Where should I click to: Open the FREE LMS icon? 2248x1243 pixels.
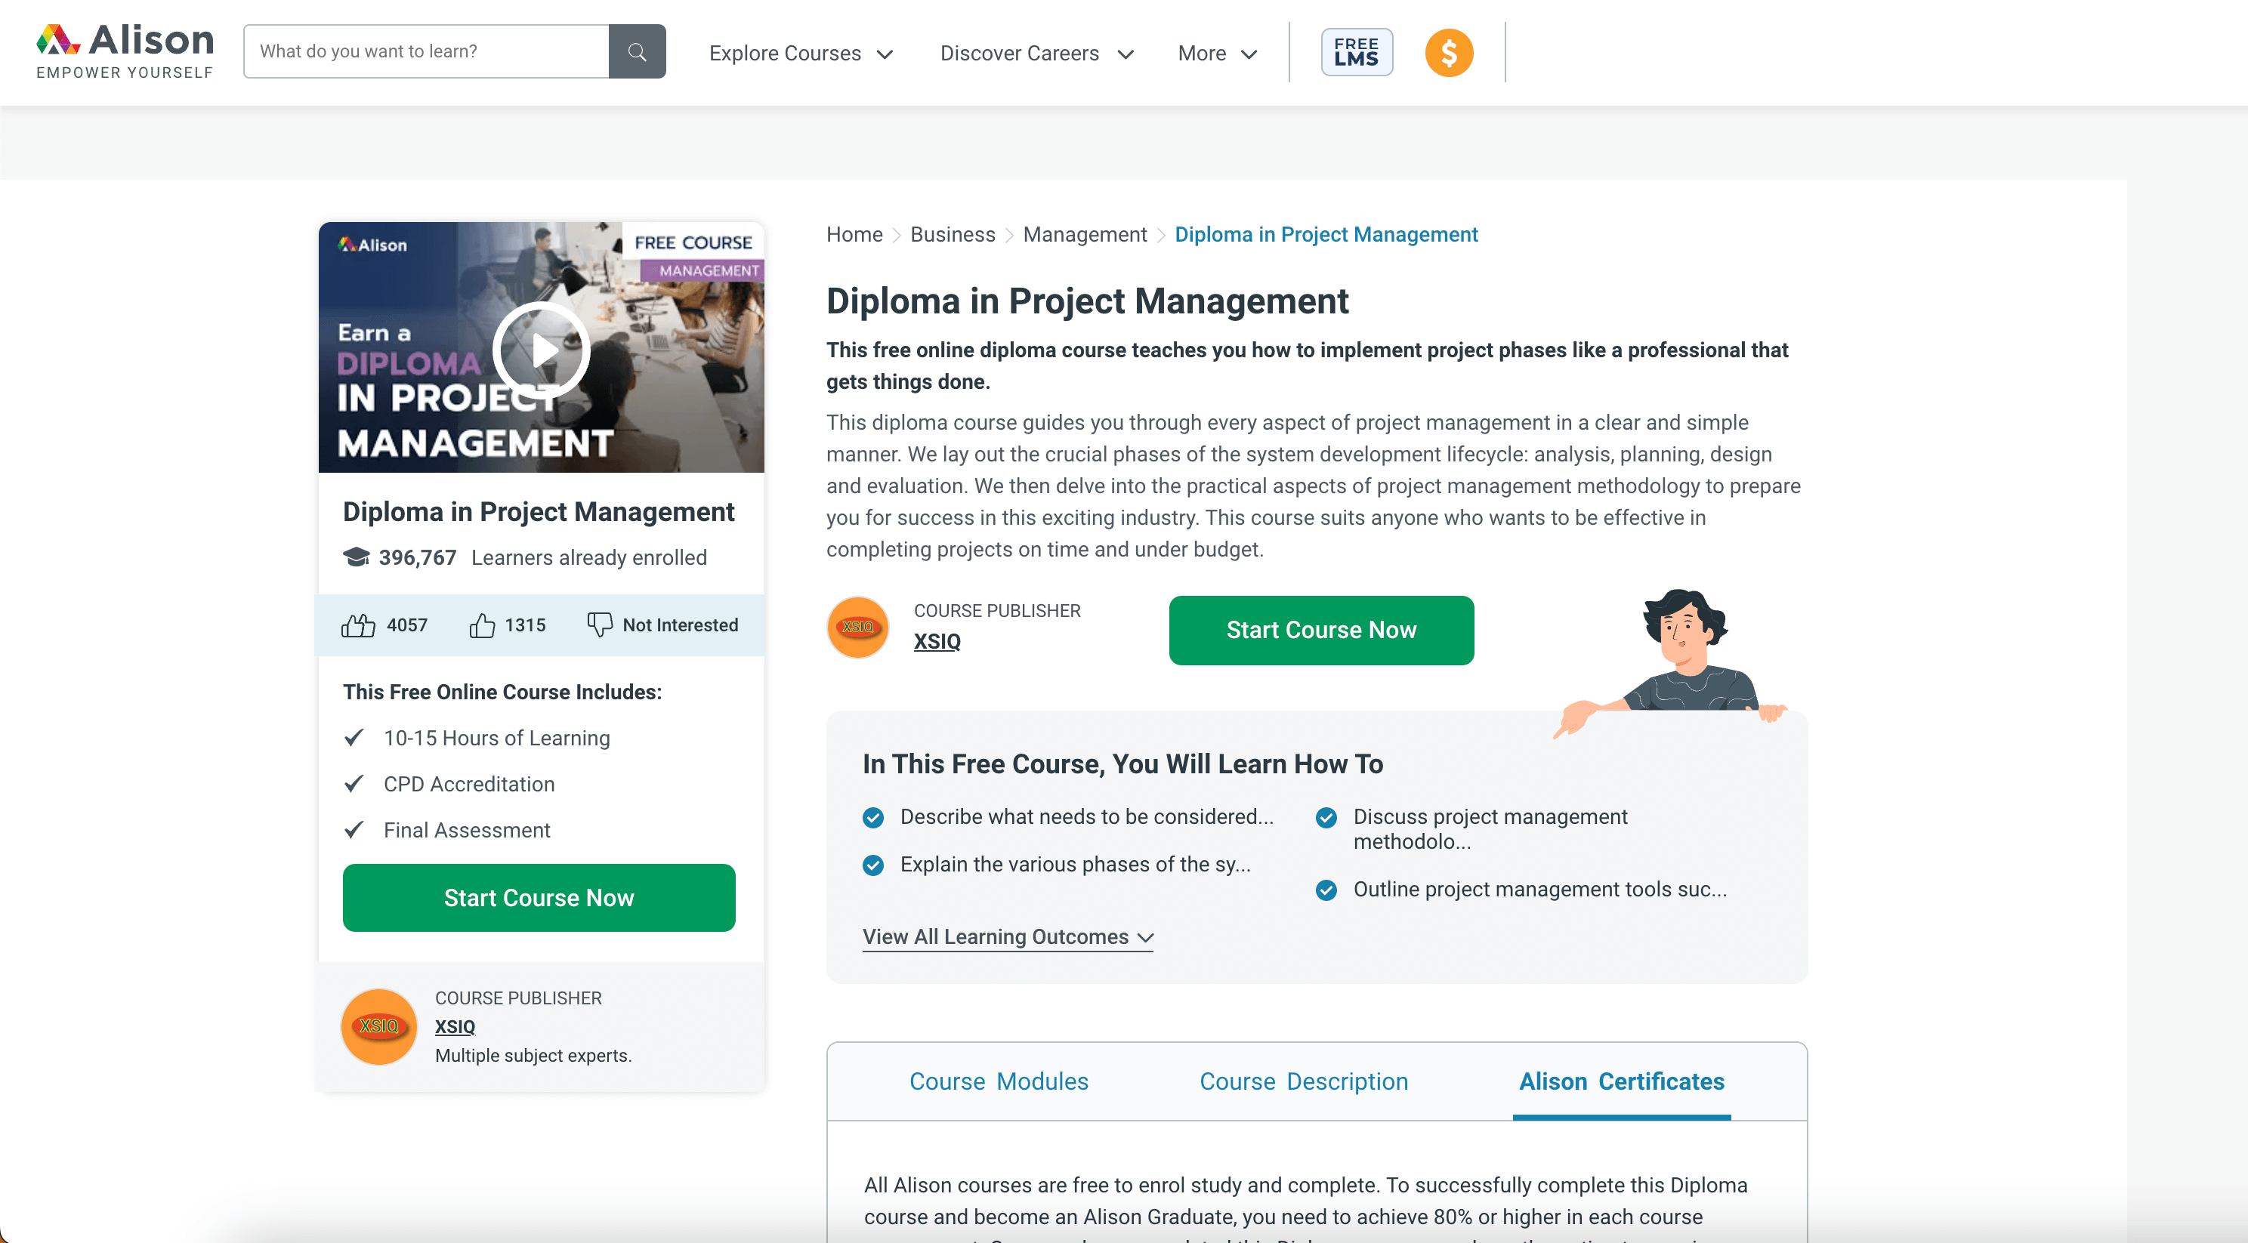[1355, 52]
